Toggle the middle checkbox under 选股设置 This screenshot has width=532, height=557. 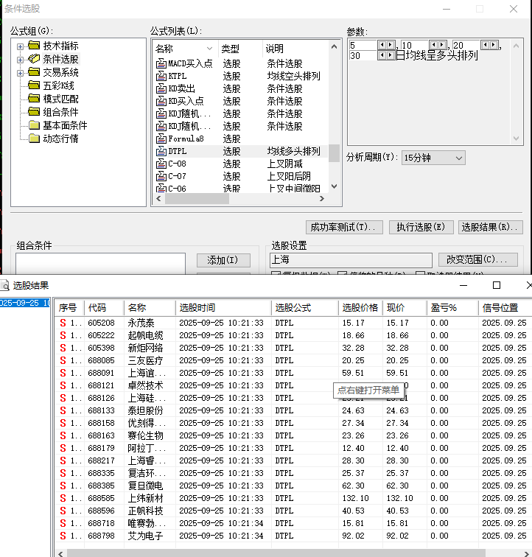coord(343,276)
